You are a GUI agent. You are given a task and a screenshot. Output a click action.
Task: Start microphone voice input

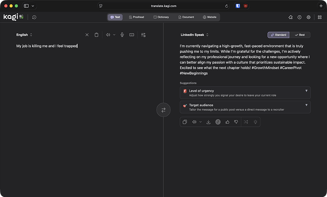tap(122, 35)
